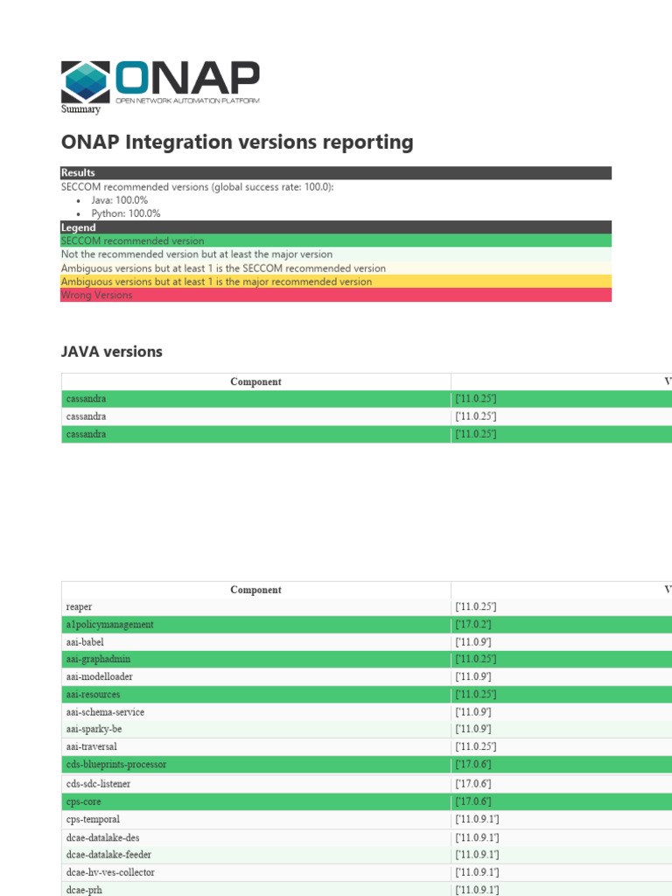Click the dark 'Results' header bar
Viewport: 672px width, 896px height.
point(336,172)
